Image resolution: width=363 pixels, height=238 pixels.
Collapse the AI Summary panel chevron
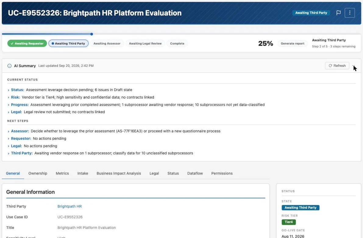pyautogui.click(x=354, y=66)
